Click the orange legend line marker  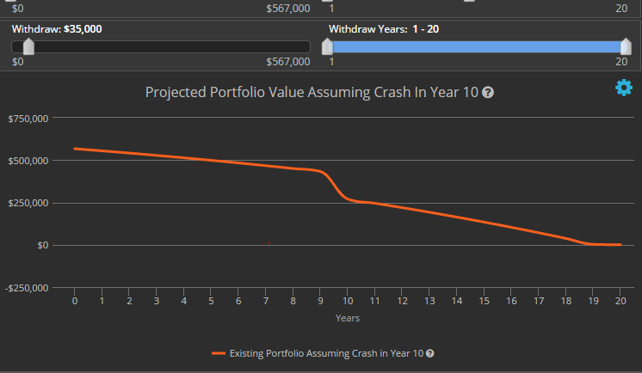(219, 353)
